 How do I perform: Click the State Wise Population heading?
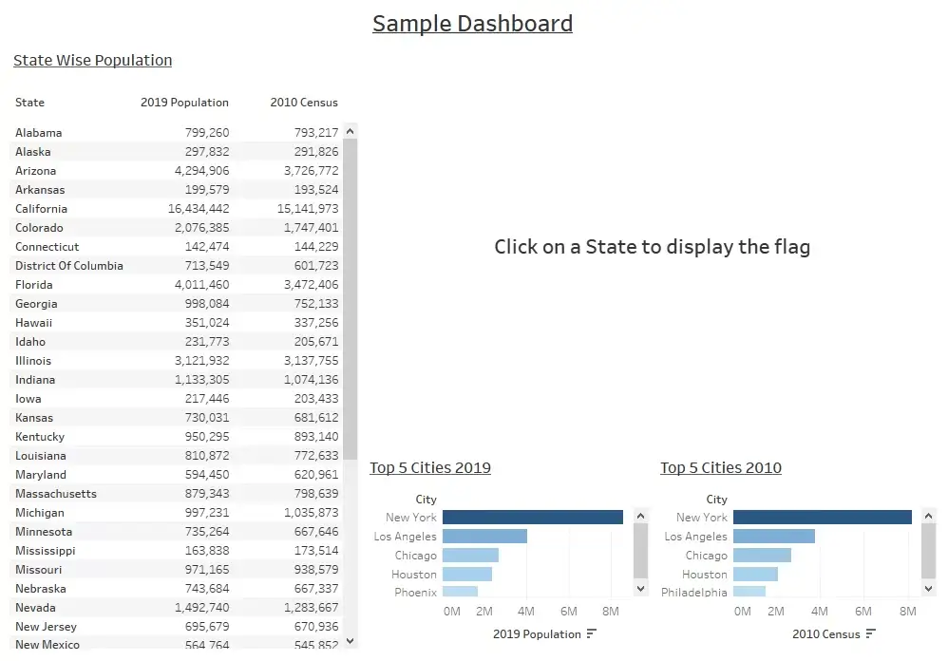tap(92, 61)
